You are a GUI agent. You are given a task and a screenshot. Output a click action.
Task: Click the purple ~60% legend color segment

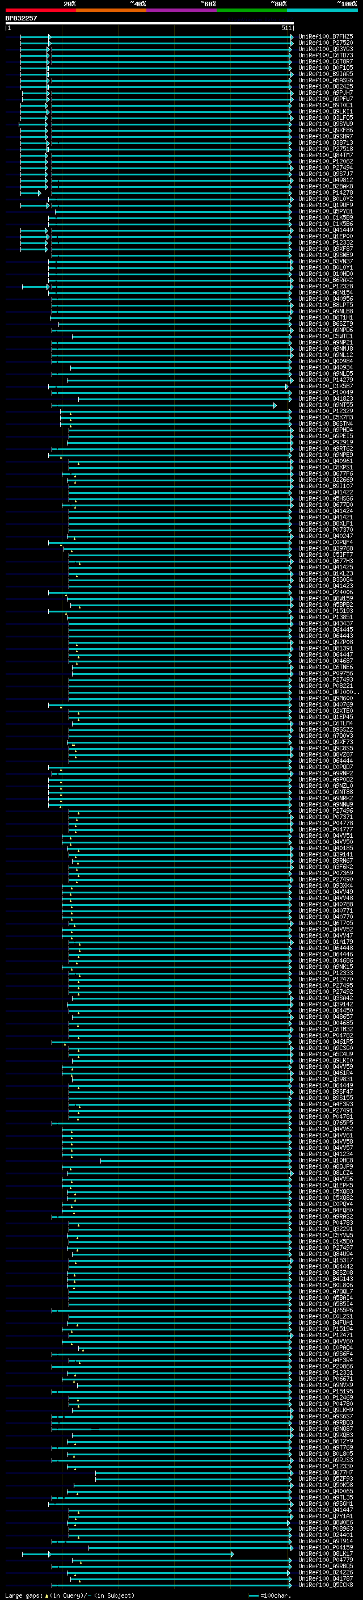[x=182, y=10]
